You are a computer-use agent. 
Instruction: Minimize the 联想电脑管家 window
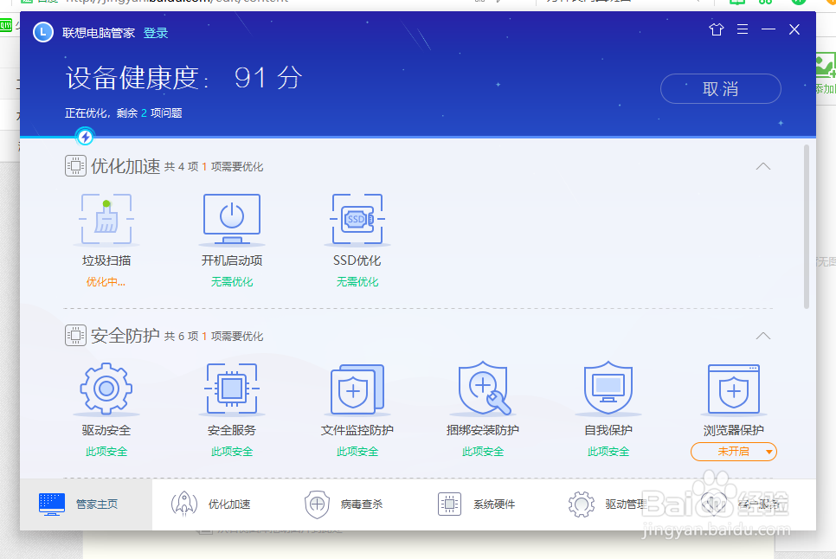[x=768, y=29]
